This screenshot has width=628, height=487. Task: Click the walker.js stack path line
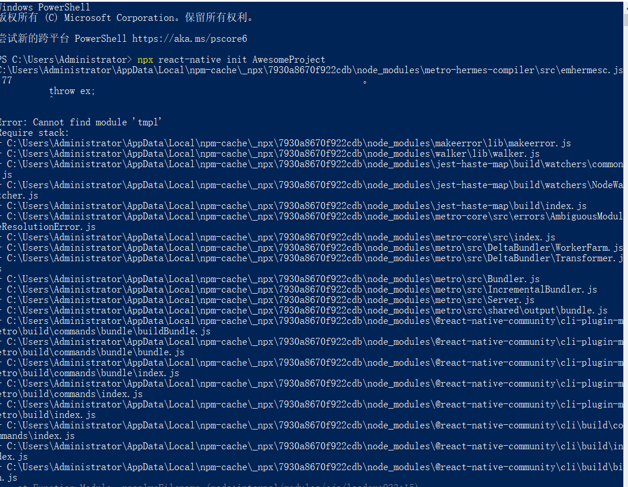click(x=273, y=153)
